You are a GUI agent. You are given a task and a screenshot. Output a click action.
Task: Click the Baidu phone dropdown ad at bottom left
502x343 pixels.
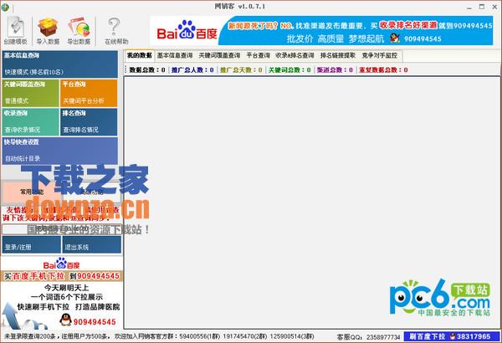coord(62,293)
